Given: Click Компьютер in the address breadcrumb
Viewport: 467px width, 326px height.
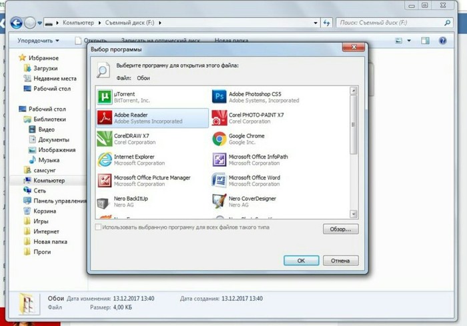Looking at the screenshot, I should click(x=78, y=23).
